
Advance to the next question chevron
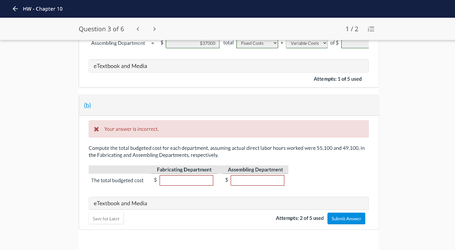tap(154, 29)
